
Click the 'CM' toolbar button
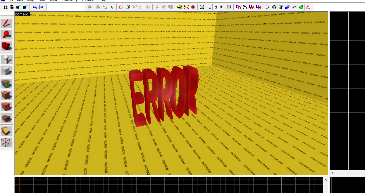click(294, 7)
